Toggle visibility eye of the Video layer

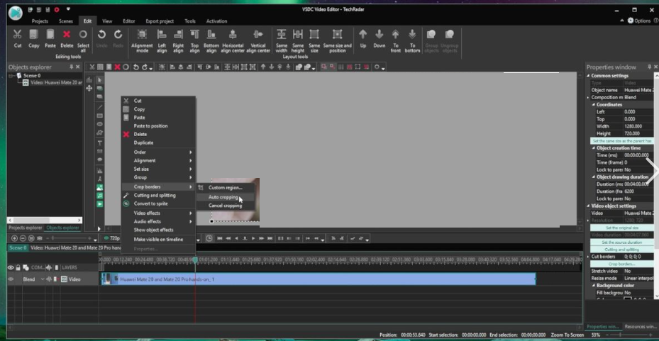click(11, 279)
